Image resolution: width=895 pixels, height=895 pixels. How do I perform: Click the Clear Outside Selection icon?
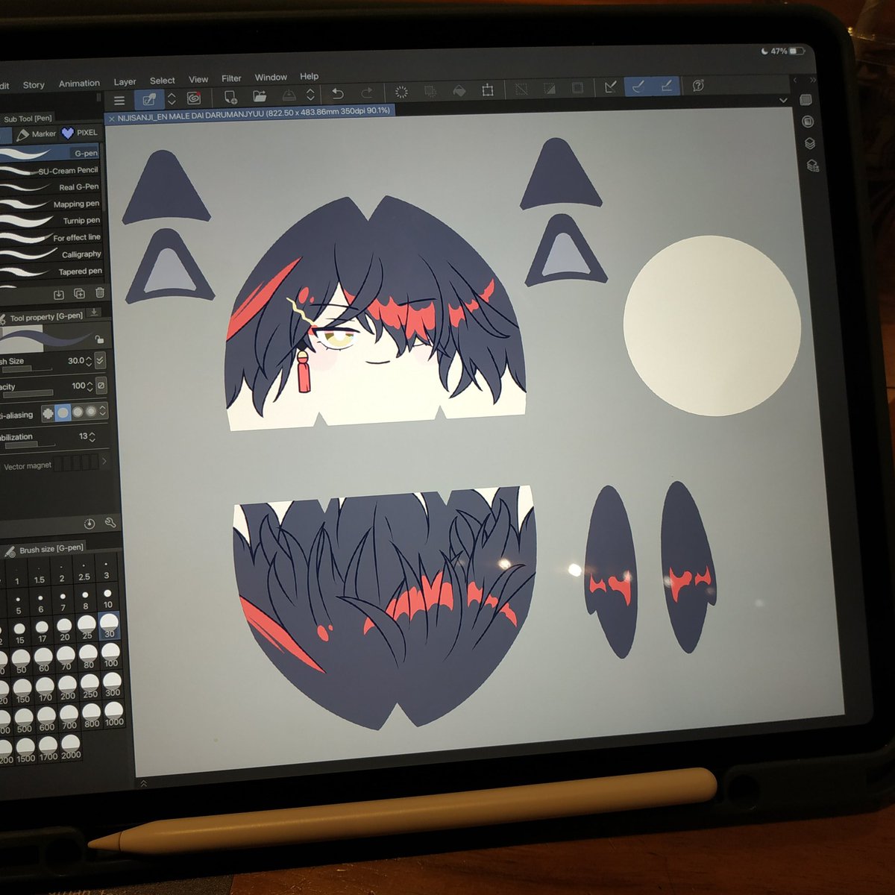[x=430, y=92]
